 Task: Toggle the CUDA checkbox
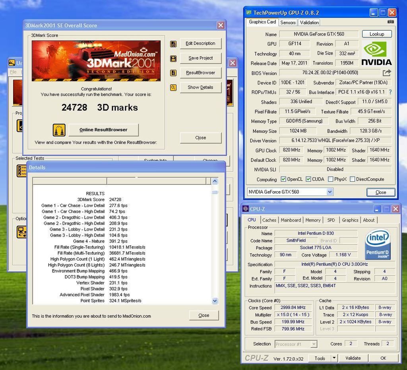pyautogui.click(x=308, y=179)
